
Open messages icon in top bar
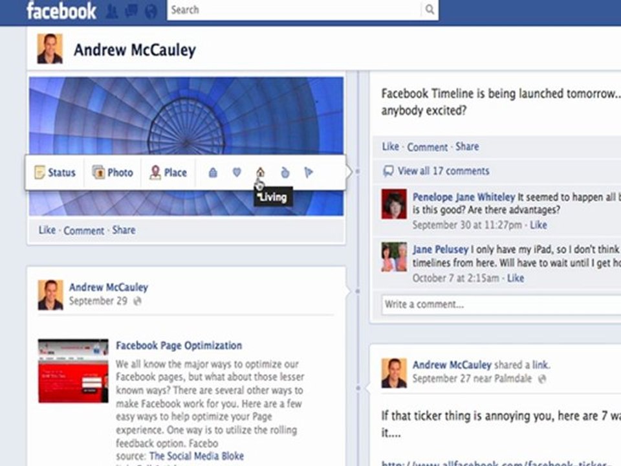tap(131, 11)
